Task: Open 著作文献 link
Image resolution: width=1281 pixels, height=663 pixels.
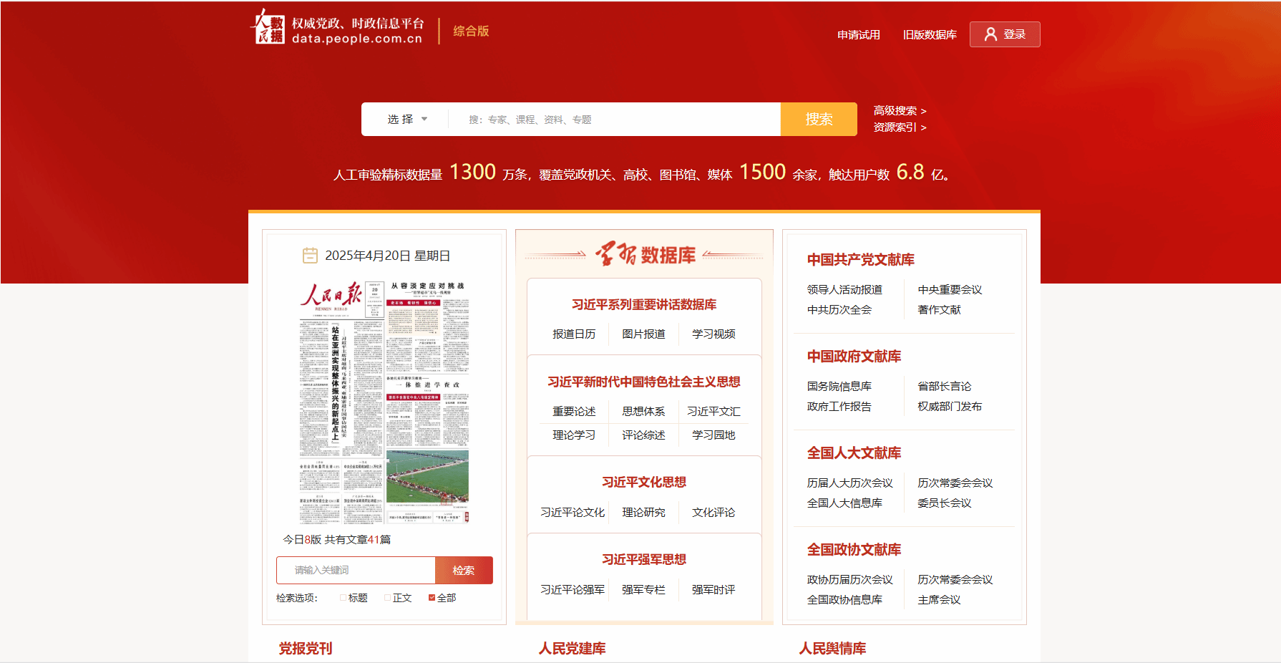Action: point(939,310)
